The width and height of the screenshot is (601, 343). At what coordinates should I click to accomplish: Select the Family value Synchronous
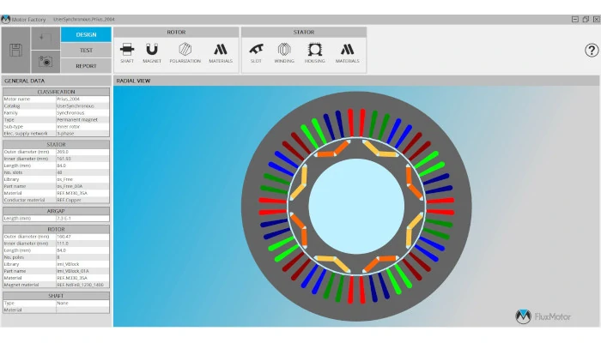click(x=82, y=112)
